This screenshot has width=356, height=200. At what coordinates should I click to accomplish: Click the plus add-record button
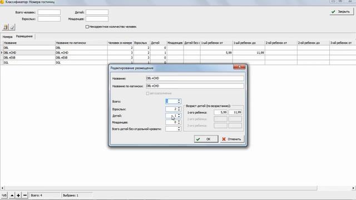point(18,195)
